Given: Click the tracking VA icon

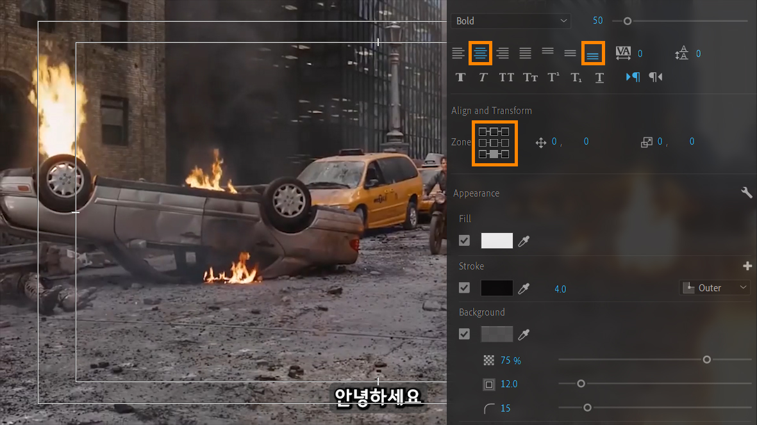Looking at the screenshot, I should tap(623, 53).
